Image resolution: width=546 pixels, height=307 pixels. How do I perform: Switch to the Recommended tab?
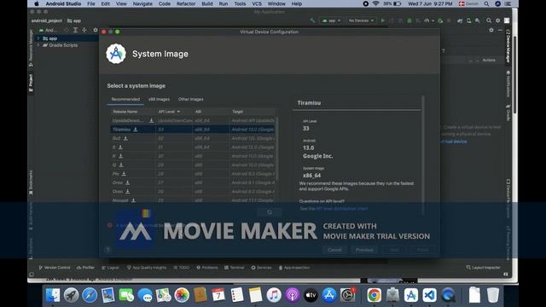point(125,99)
